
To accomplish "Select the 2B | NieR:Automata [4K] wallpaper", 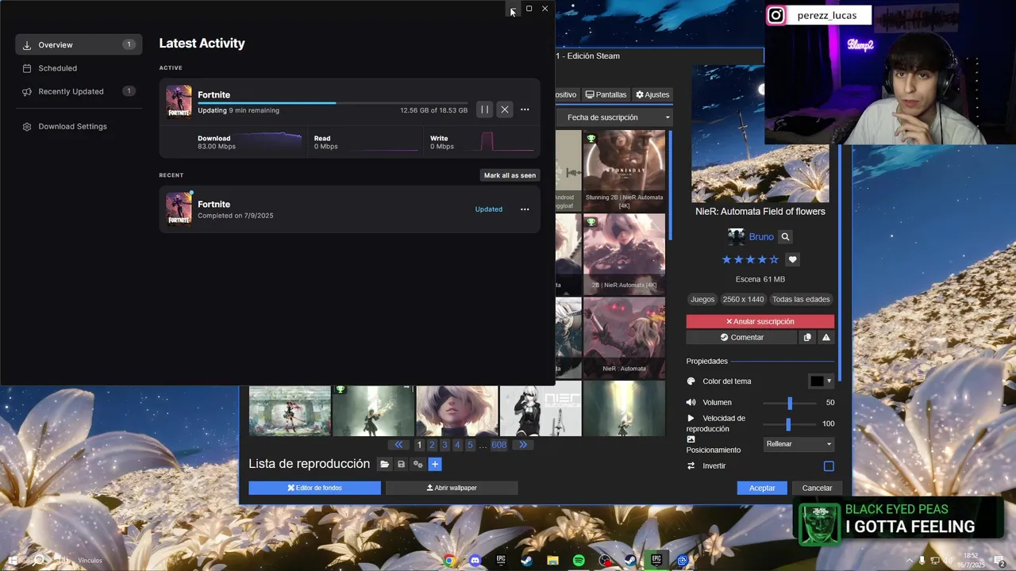I will (x=624, y=254).
